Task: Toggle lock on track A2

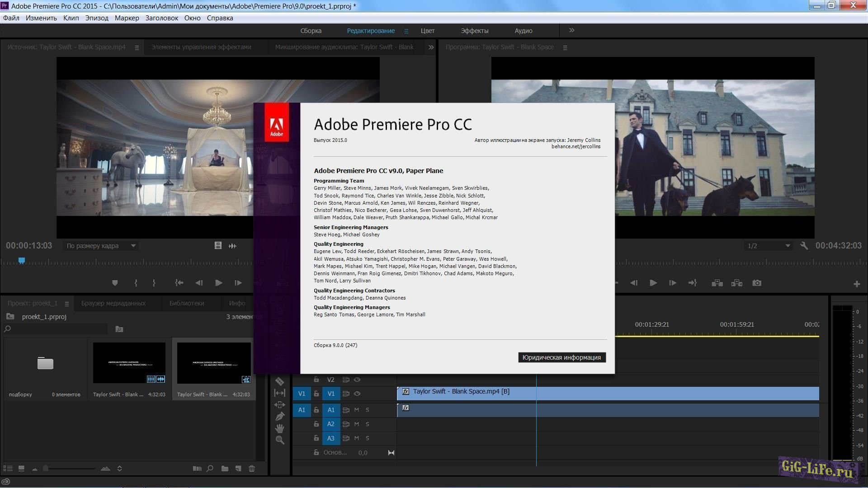Action: [x=316, y=424]
